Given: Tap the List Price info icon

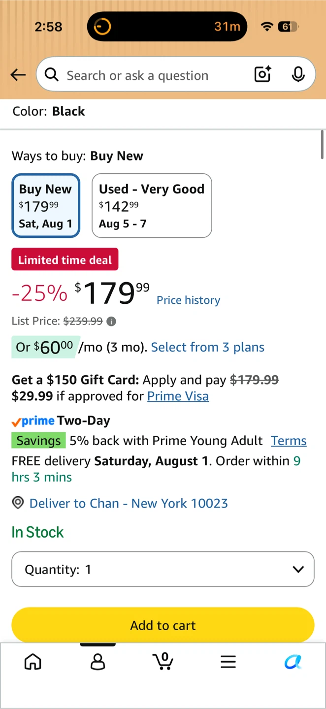Looking at the screenshot, I should point(112,322).
